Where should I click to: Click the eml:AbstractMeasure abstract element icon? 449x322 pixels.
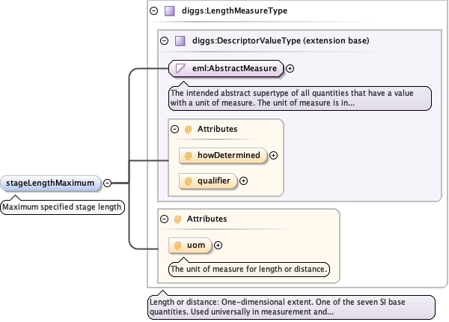180,69
